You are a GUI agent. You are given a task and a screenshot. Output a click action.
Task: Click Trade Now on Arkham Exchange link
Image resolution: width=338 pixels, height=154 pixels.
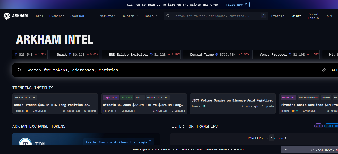pyautogui.click(x=118, y=142)
